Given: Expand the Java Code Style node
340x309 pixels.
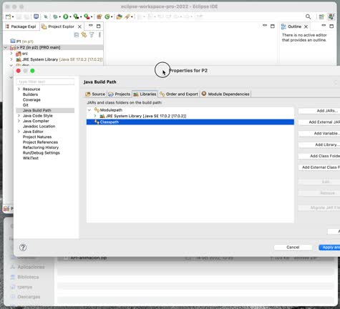Looking at the screenshot, I should click(x=19, y=116).
